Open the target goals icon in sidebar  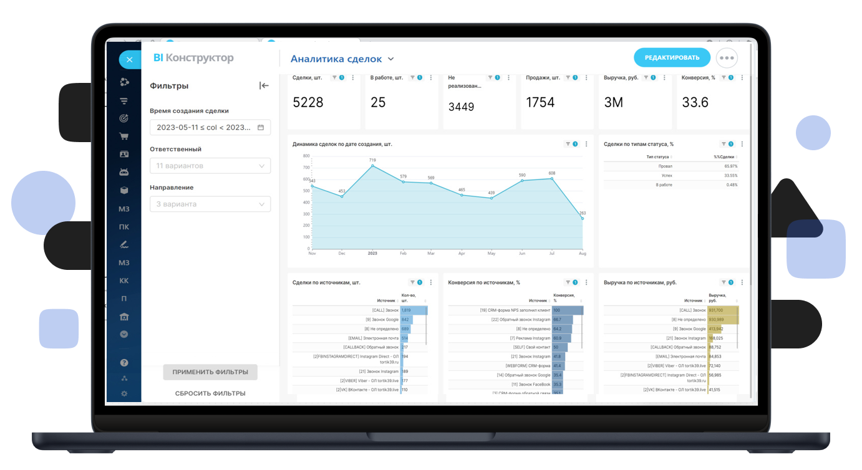point(124,118)
